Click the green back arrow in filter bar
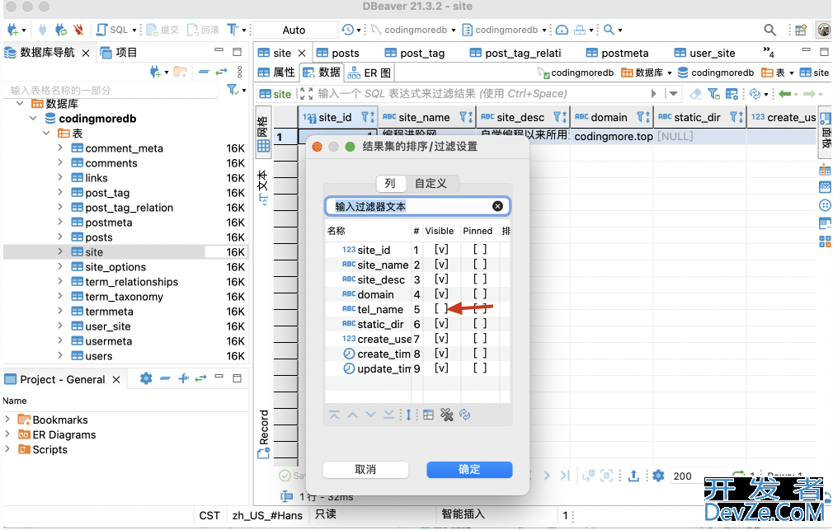Screen dimensions: 833x530 (784, 94)
